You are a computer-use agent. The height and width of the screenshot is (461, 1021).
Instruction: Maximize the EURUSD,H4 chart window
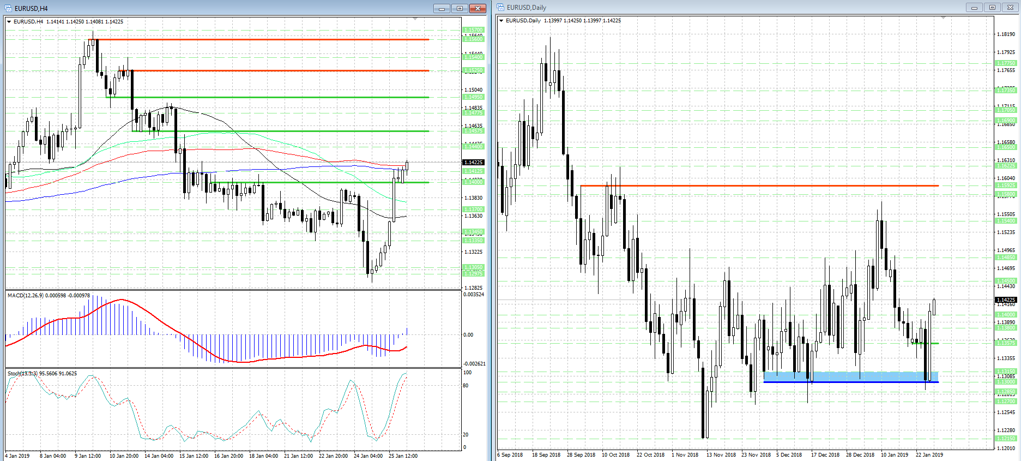(460, 8)
